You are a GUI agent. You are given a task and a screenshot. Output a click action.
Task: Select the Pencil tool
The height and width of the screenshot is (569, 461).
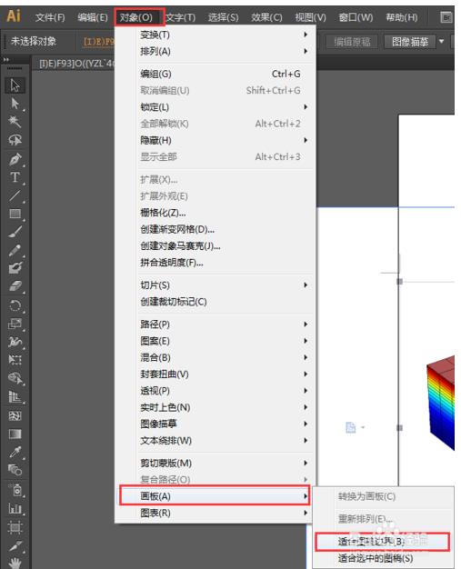coord(15,250)
